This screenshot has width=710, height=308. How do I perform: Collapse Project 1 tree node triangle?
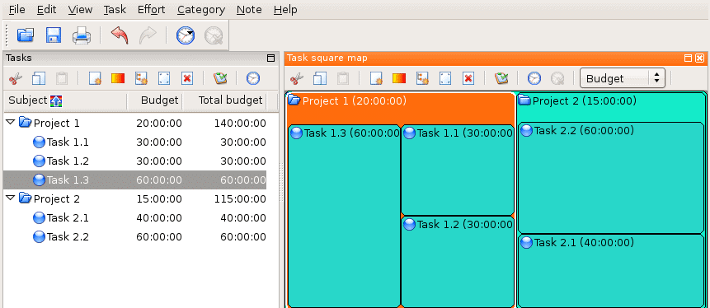pyautogui.click(x=11, y=122)
